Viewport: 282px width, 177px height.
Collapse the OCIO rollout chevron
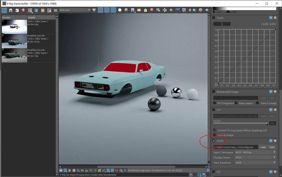[x=271, y=141]
